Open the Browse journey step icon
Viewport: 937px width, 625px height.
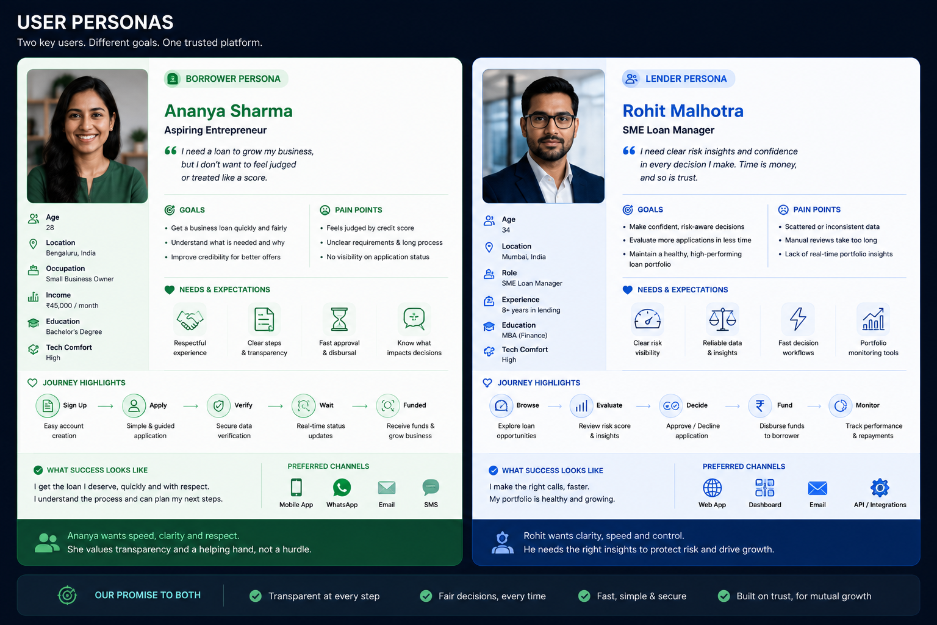pyautogui.click(x=501, y=406)
